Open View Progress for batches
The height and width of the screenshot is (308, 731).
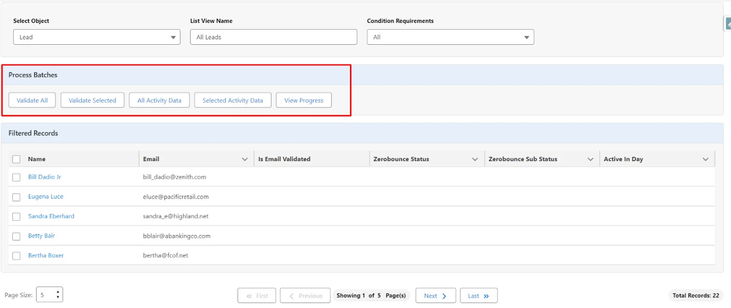coord(304,100)
